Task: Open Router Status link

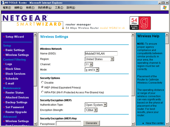Action: pyautogui.click(x=15, y=93)
